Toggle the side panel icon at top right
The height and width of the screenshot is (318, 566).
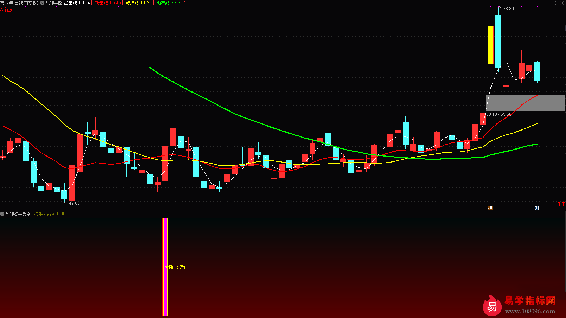[x=561, y=3]
